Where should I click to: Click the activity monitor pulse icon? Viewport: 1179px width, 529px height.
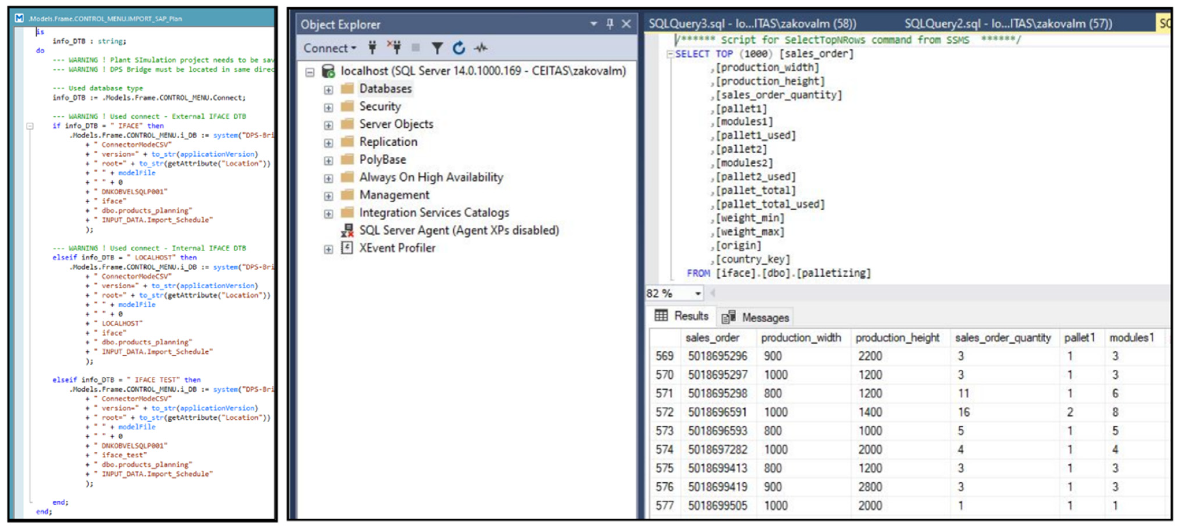(x=480, y=48)
